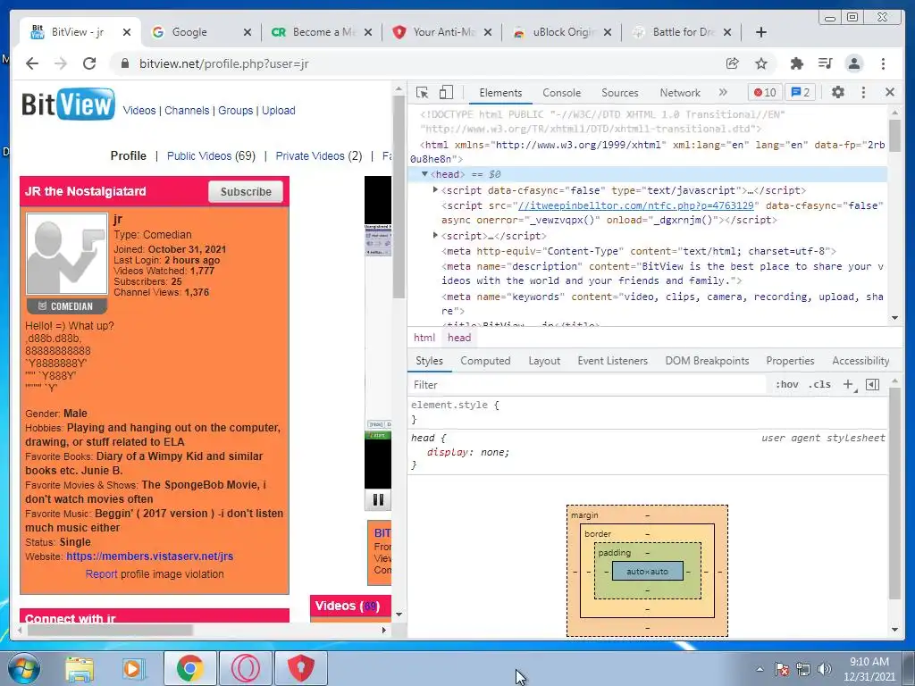Show more DevTools tabs with chevron
The width and height of the screenshot is (915, 686).
(x=723, y=92)
